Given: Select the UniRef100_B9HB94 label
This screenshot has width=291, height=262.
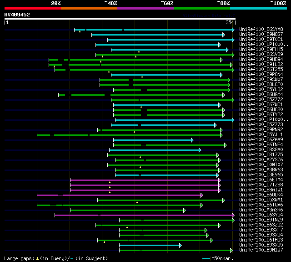Looking at the screenshot, I should point(261,60).
